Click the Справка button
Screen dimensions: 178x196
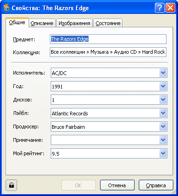[156, 185]
